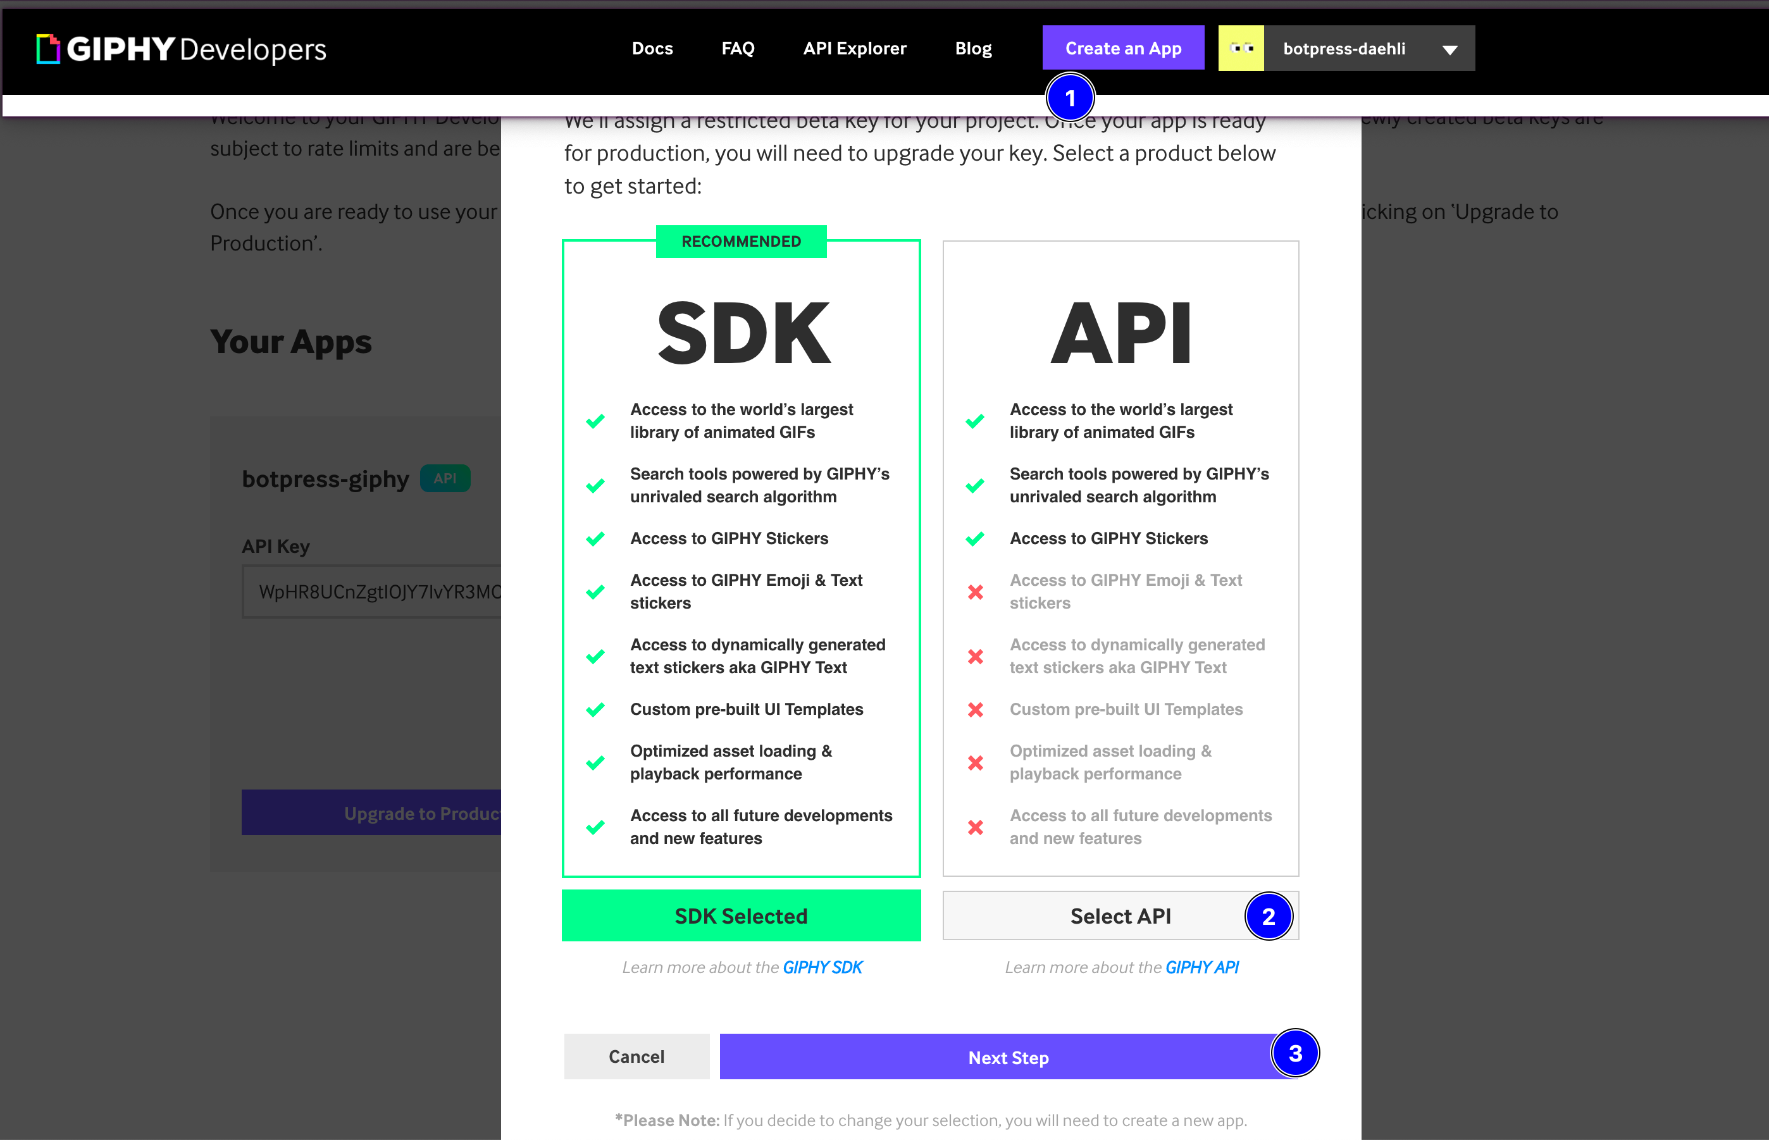
Task: Click SDK checkmark for GIPHY Stickers
Action: tap(595, 539)
